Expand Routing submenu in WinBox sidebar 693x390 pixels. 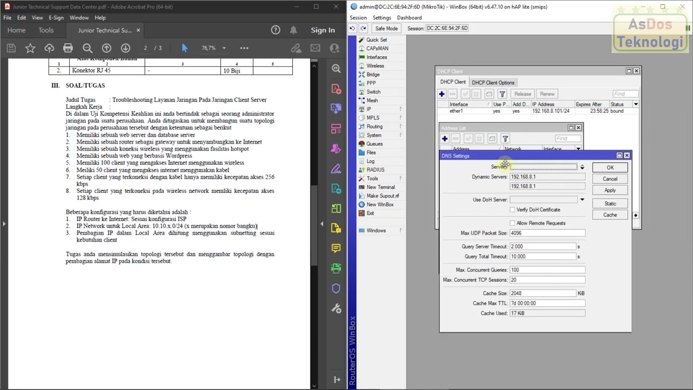pos(401,127)
